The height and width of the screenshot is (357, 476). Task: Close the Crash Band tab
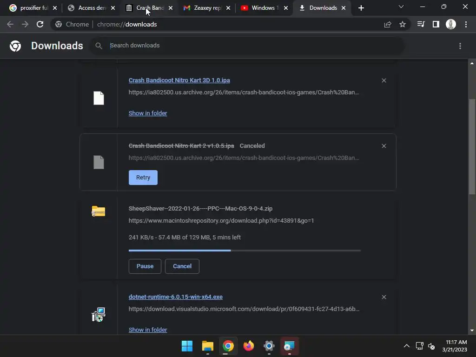(x=171, y=8)
